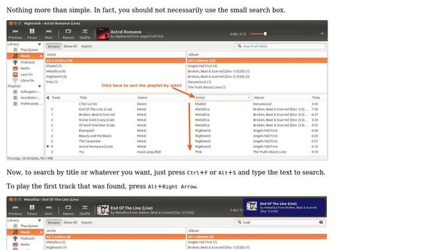Clear the 'Live' search text
446x250 pixels.
321,222
